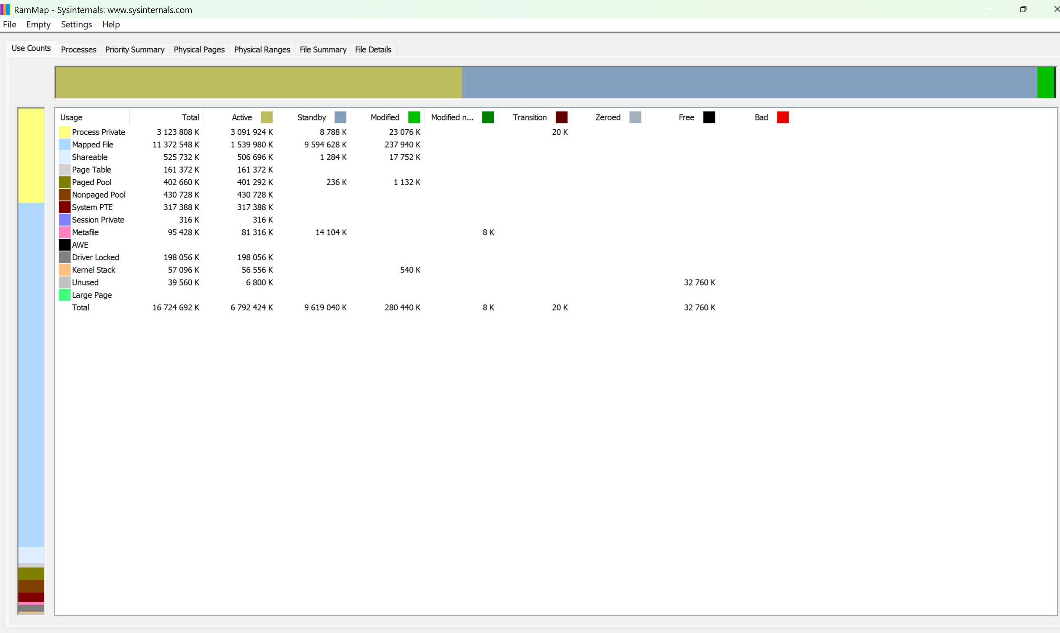
Task: Click the Large Page green color icon
Action: pos(64,295)
